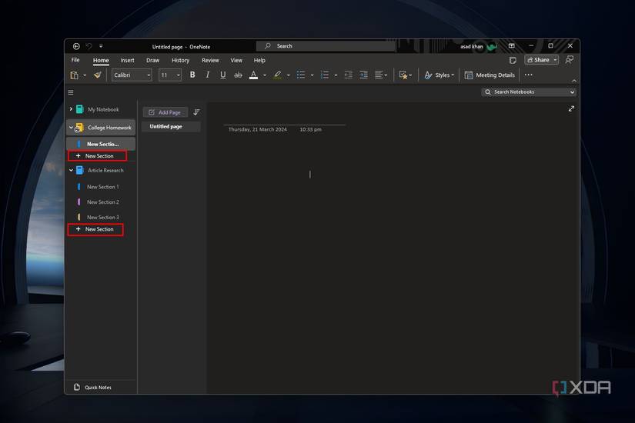Open the Calibri font name dropdown
The height and width of the screenshot is (423, 635).
132,75
